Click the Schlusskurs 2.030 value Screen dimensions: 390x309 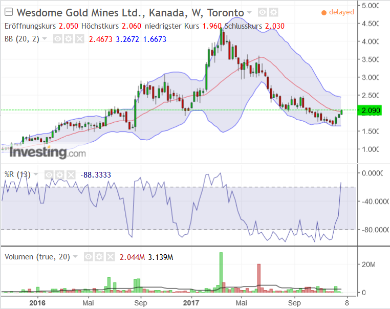coord(275,26)
